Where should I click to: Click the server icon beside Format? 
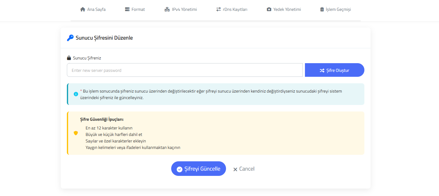click(x=127, y=9)
